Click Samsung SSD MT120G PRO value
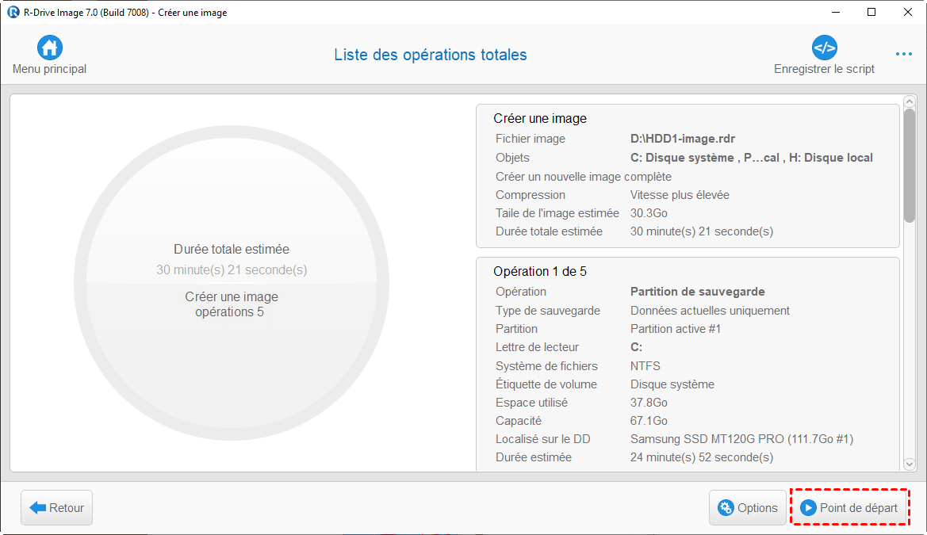 click(741, 439)
